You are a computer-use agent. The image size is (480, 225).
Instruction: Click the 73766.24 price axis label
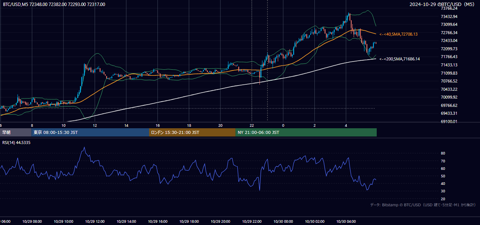click(x=449, y=8)
